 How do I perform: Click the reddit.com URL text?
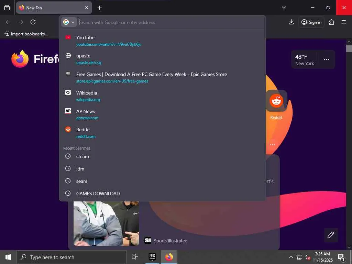[x=86, y=136]
